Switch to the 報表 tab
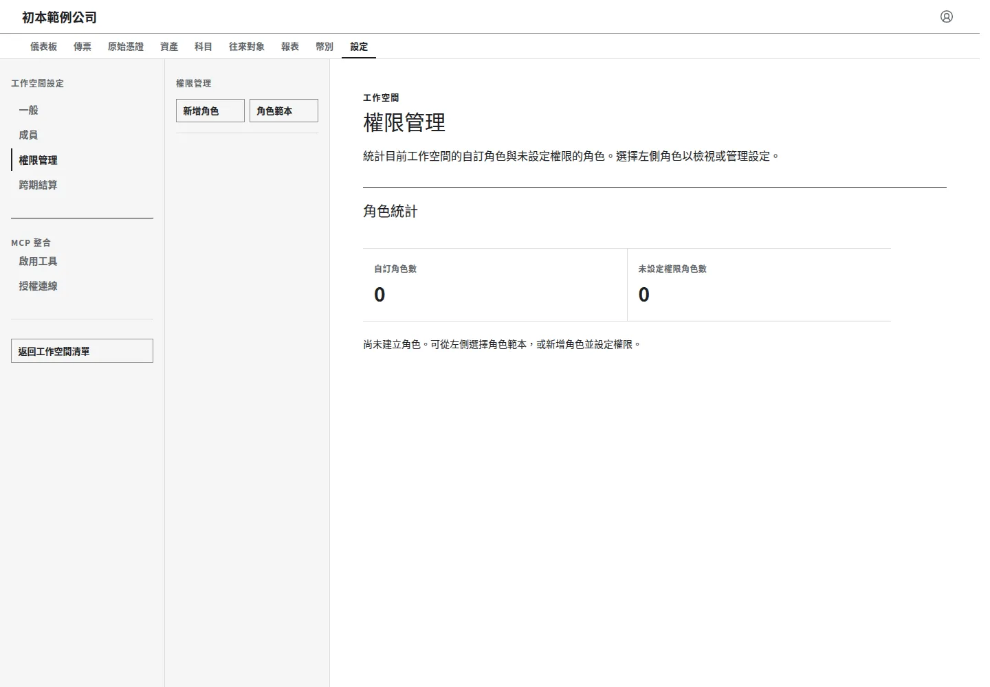The width and height of the screenshot is (990, 687). tap(290, 47)
